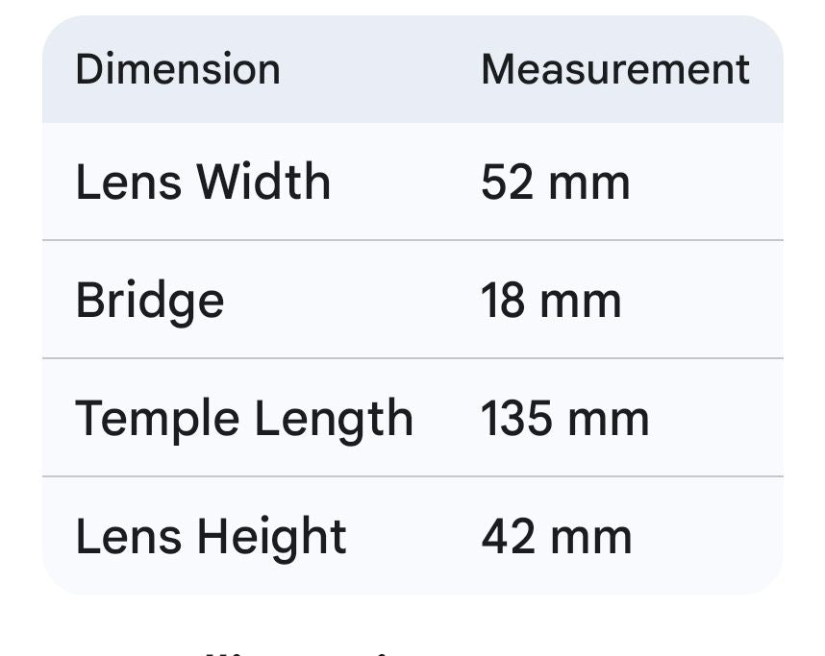Click the 135 mm value
The width and height of the screenshot is (825, 656).
(564, 419)
